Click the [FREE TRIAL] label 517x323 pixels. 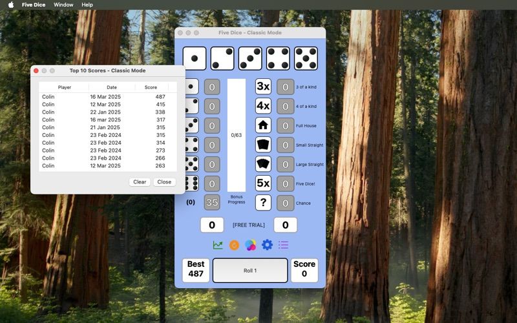(x=249, y=225)
